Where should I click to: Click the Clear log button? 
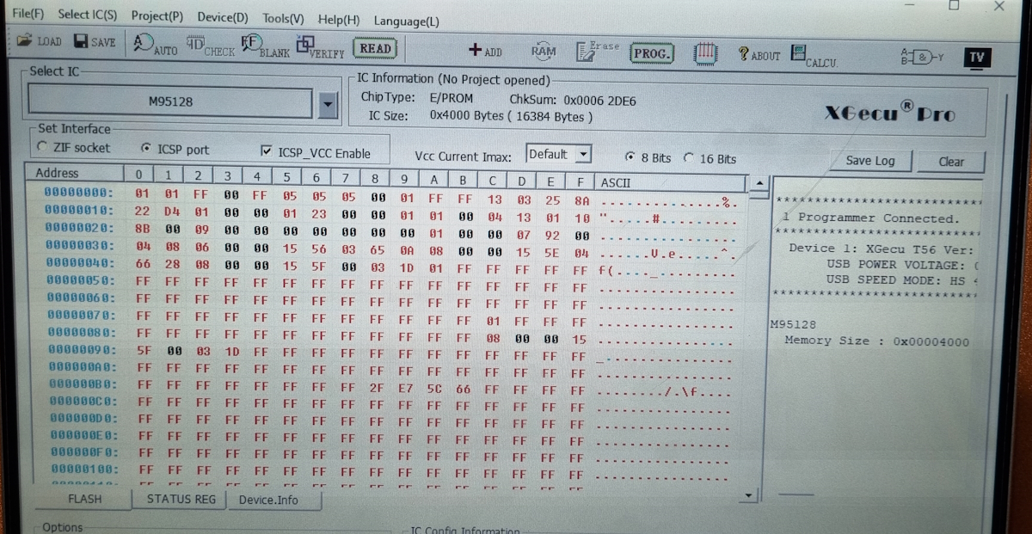point(950,162)
